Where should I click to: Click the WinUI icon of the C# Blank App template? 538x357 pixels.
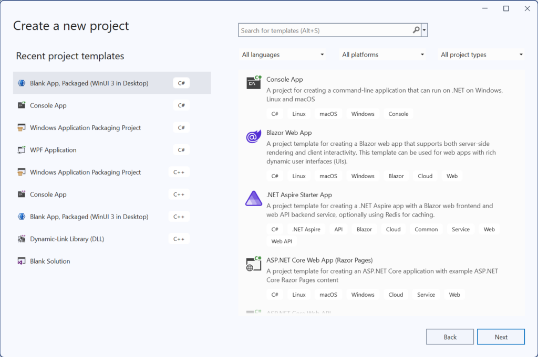click(22, 83)
